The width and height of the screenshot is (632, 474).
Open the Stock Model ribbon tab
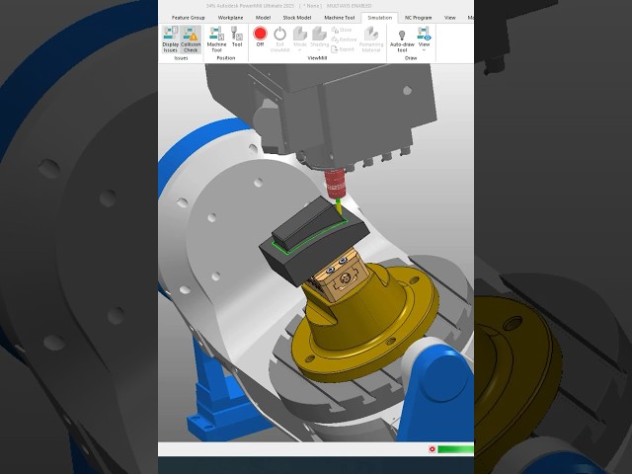coord(297,18)
